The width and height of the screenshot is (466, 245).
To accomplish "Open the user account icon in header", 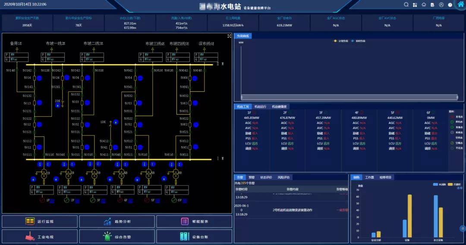I will (441, 5).
